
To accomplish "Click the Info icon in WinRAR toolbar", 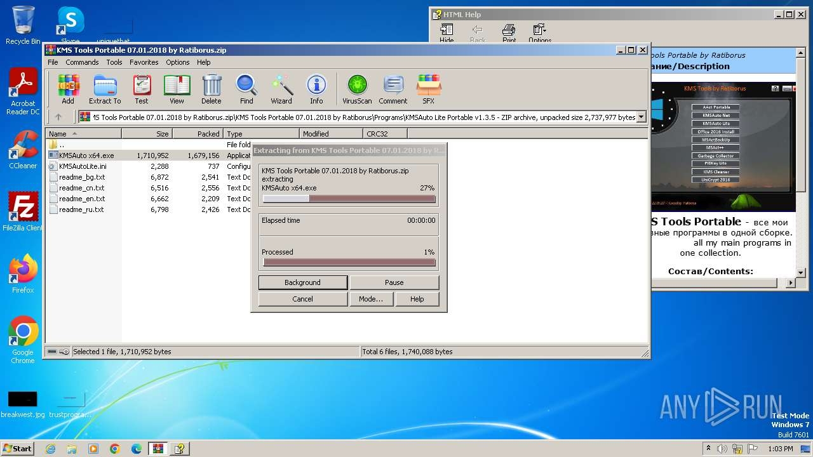I will coord(316,89).
